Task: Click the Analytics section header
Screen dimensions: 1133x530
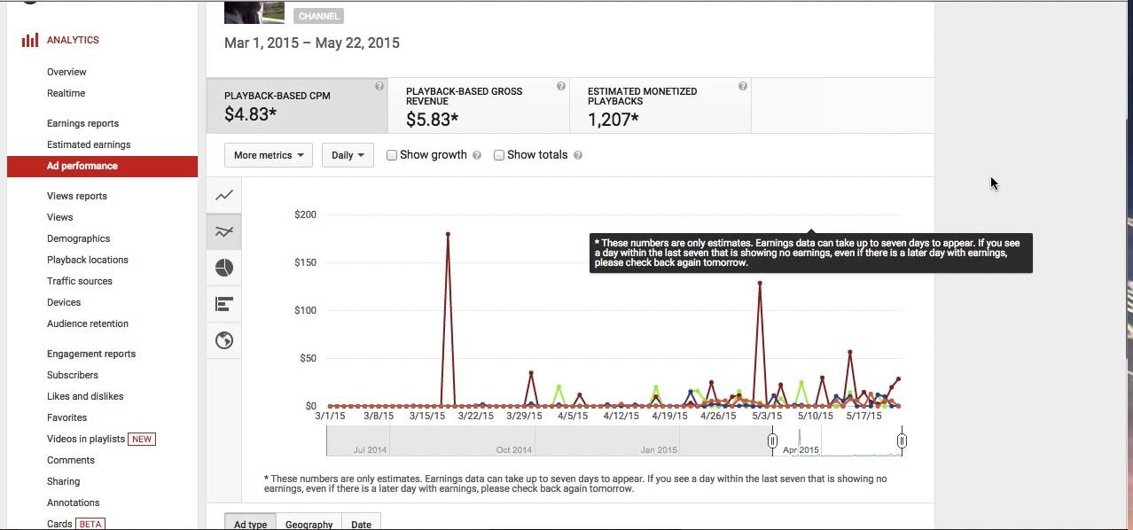Action: point(73,40)
